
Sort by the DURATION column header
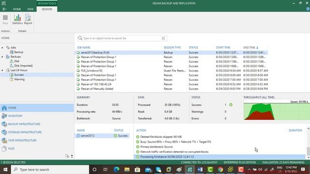[x=295, y=130]
